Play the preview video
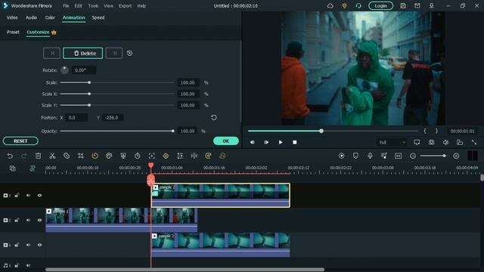 tap(281, 142)
